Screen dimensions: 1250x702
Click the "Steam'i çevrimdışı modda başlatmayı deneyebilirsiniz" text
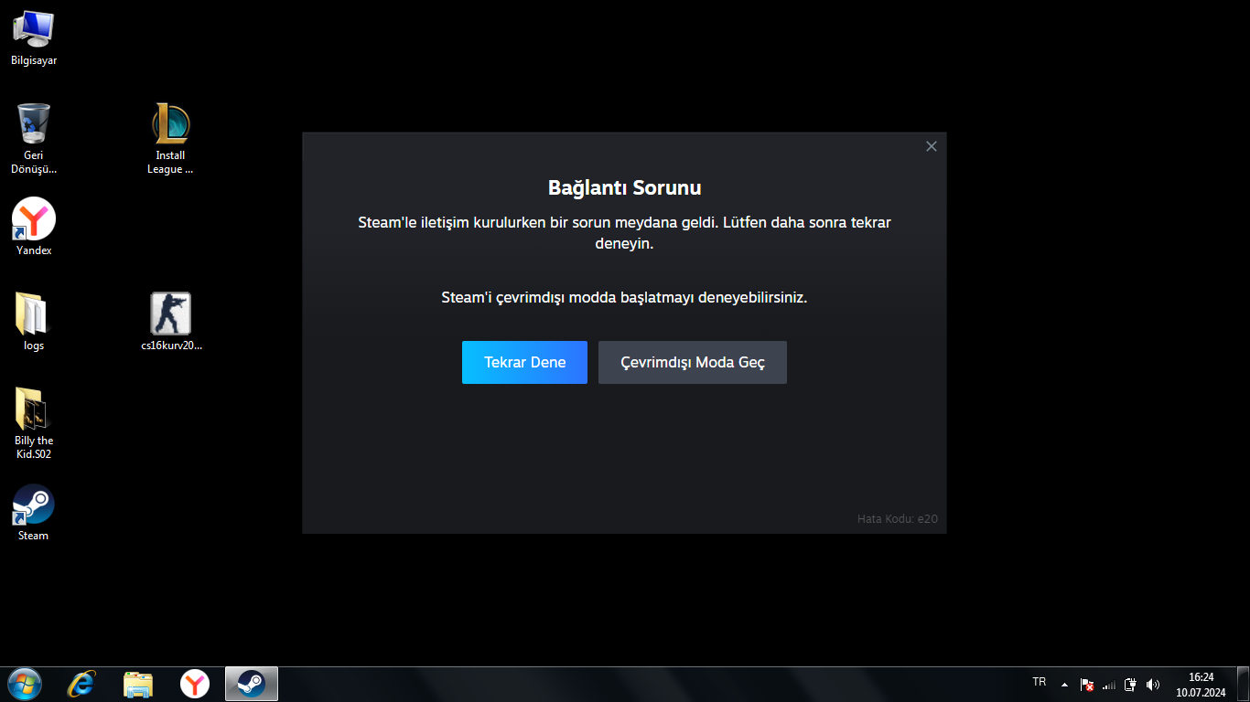625,298
